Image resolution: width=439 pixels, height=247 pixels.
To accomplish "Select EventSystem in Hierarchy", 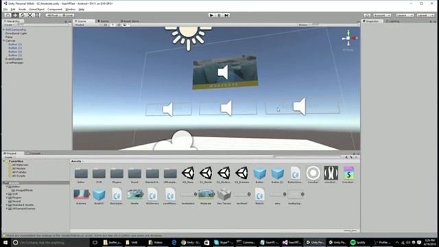I will click(14, 59).
